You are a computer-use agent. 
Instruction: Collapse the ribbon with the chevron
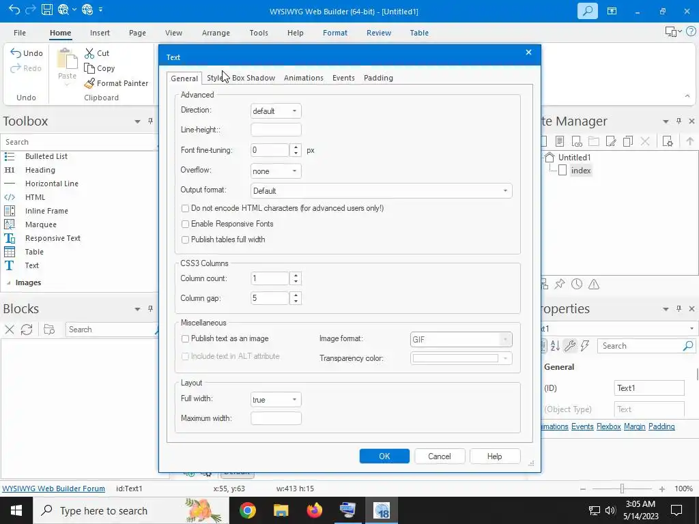click(687, 96)
